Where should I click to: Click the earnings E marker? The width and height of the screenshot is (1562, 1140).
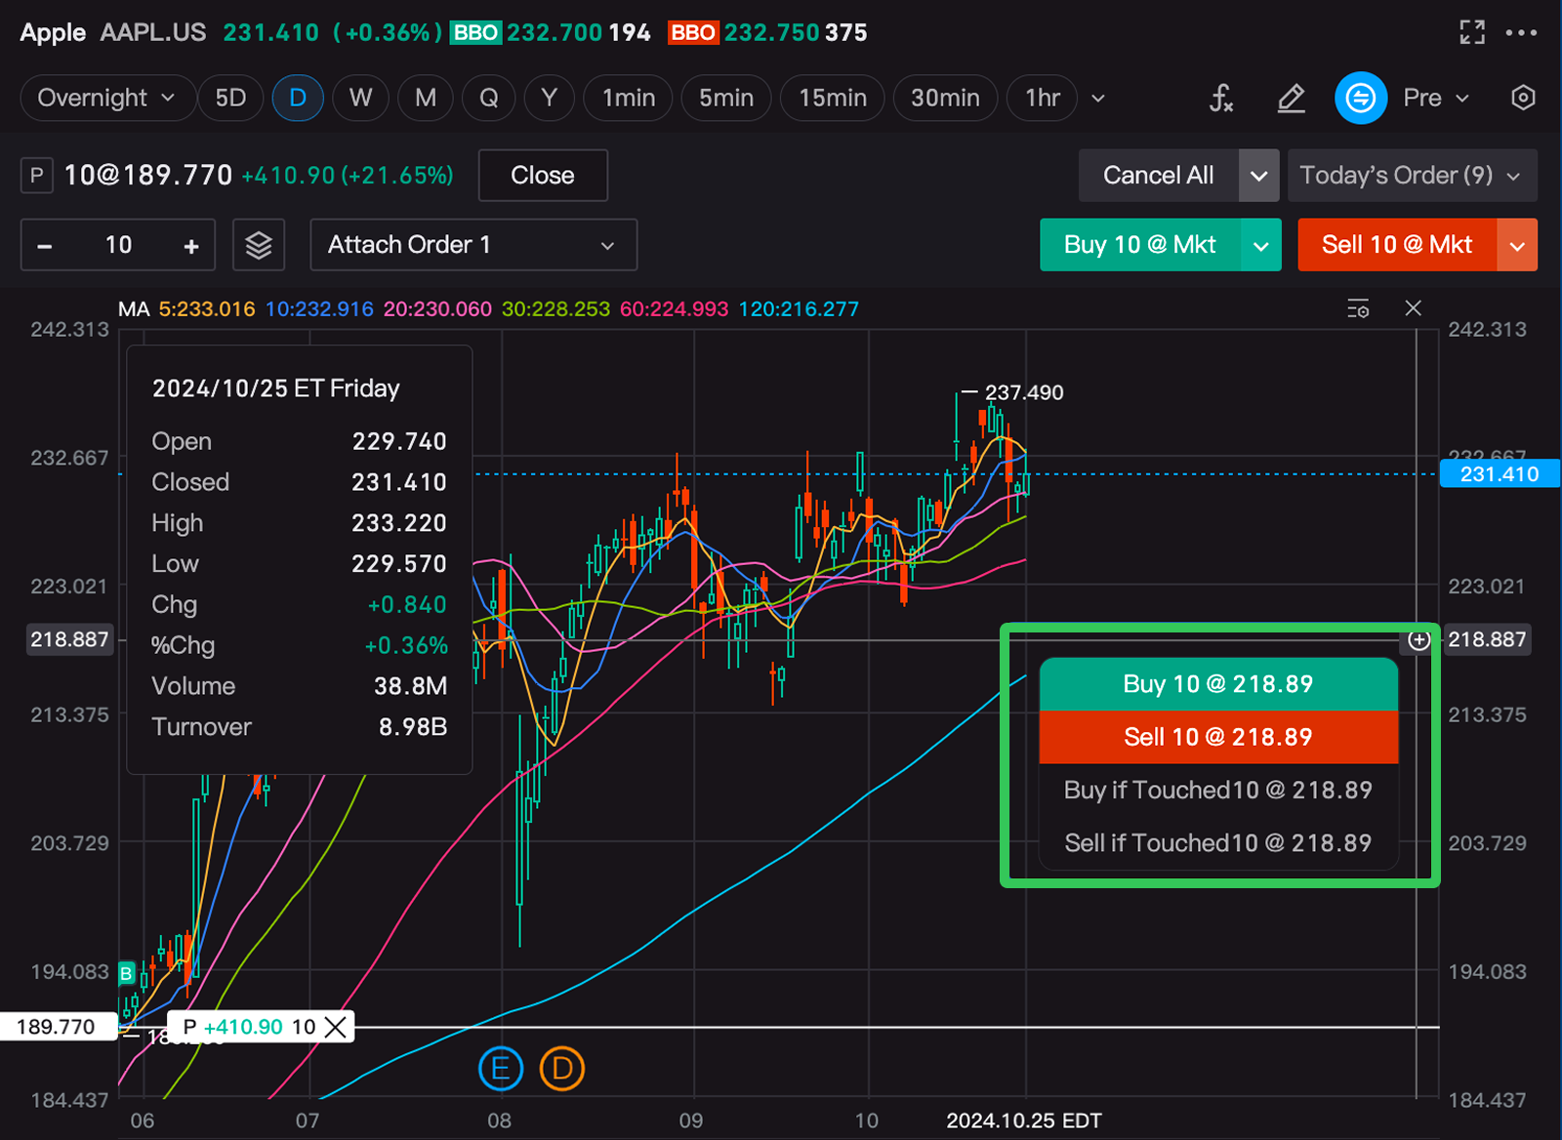(500, 1069)
